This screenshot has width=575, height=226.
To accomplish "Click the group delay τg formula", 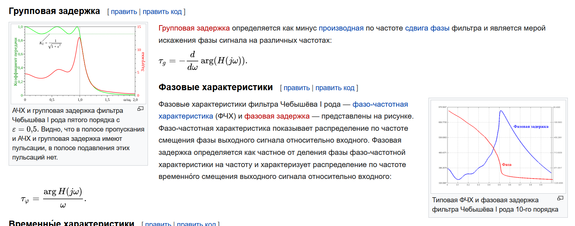I will [203, 61].
